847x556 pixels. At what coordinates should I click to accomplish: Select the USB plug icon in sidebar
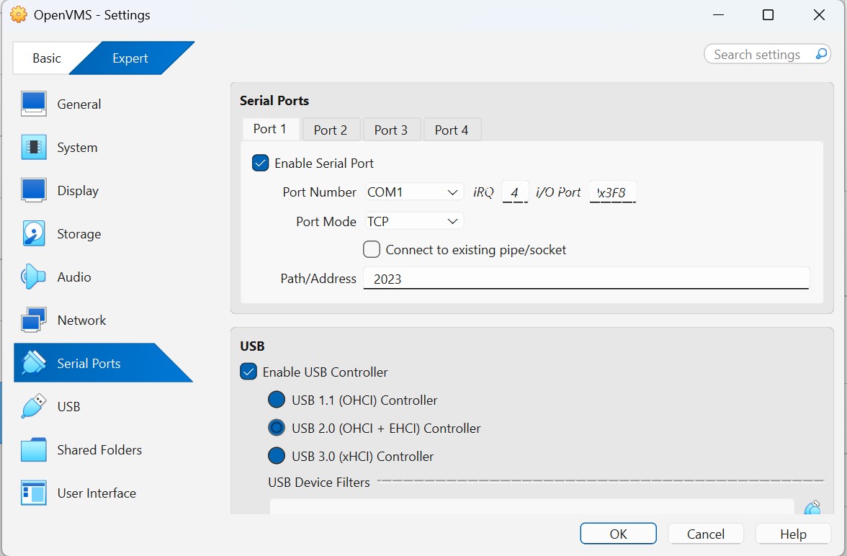33,406
